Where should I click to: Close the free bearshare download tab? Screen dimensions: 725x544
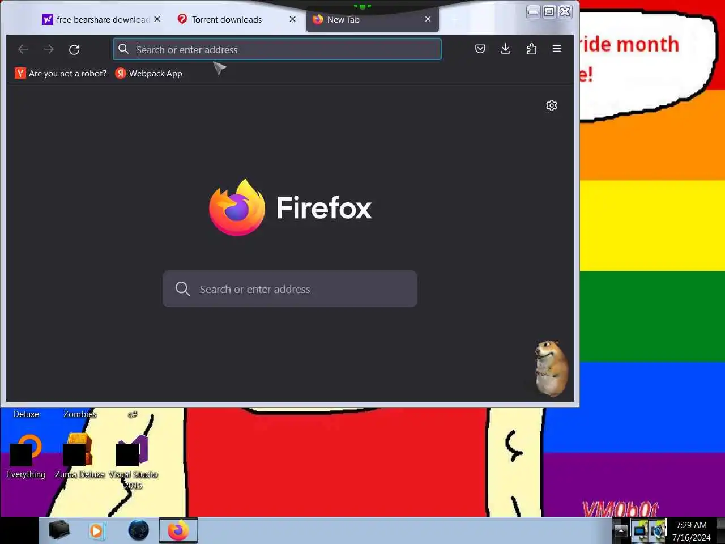[x=157, y=19]
